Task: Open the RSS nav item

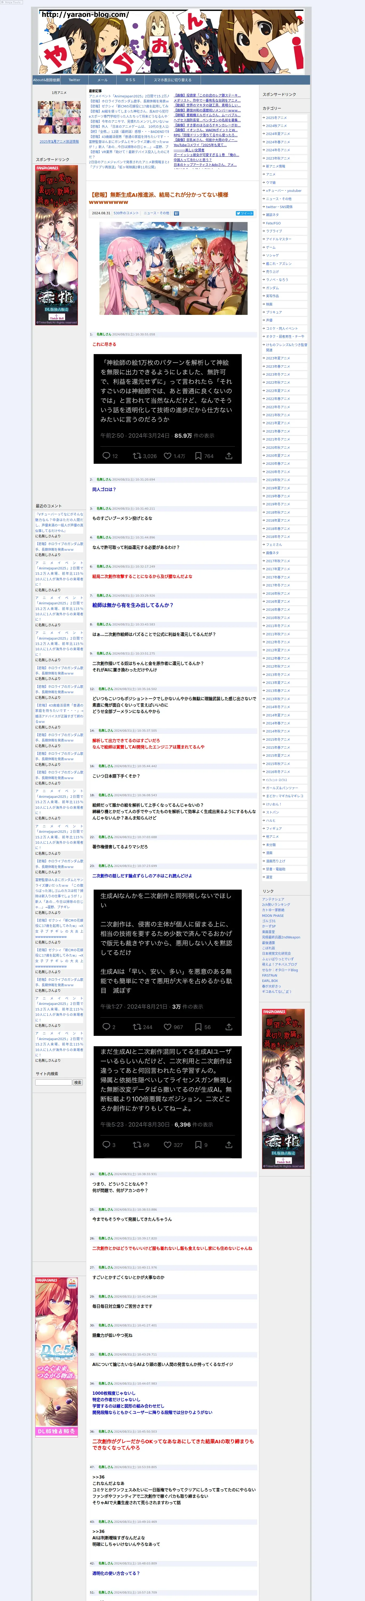Action: 130,80
